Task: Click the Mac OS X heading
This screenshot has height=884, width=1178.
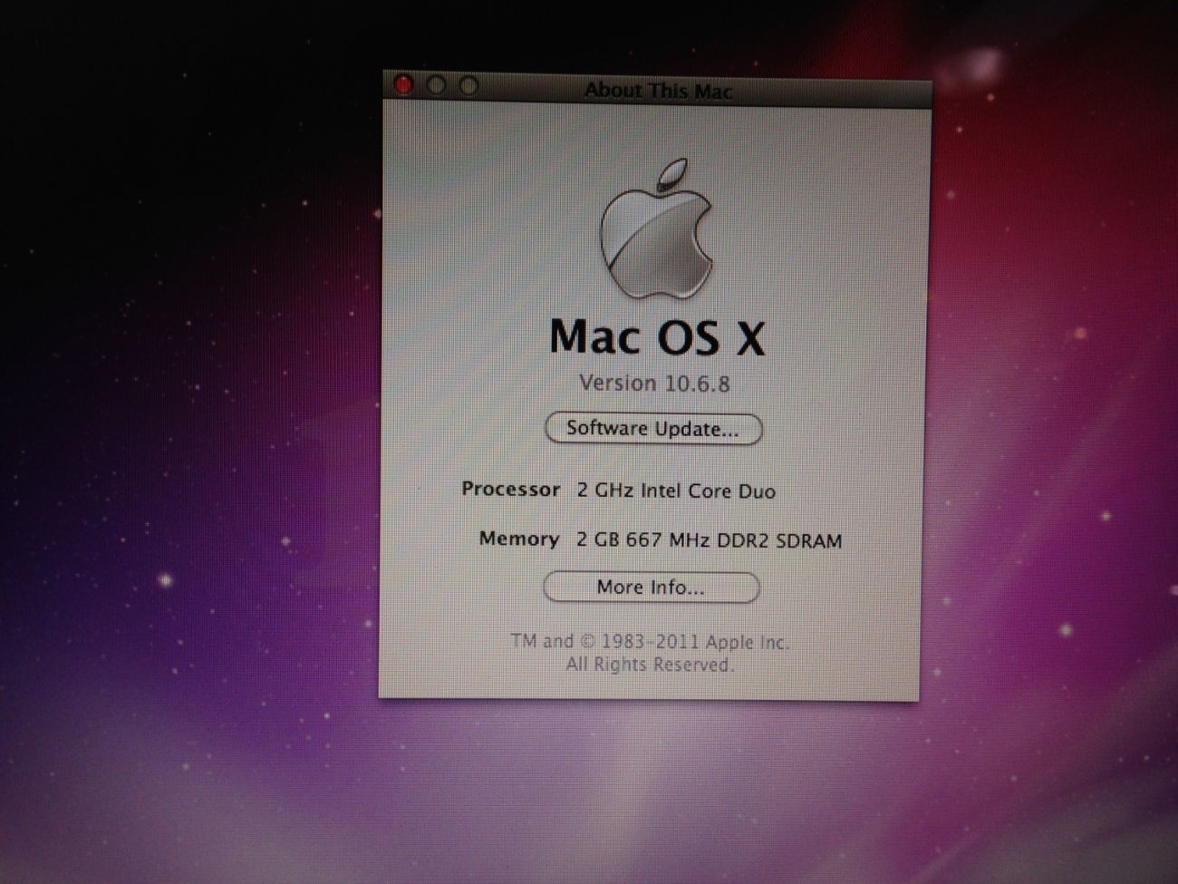Action: [x=657, y=337]
